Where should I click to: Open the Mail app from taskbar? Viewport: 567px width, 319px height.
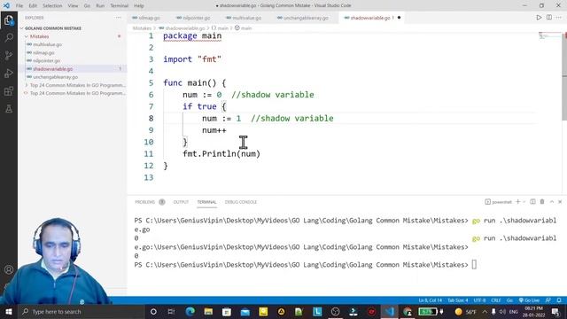[245, 311]
